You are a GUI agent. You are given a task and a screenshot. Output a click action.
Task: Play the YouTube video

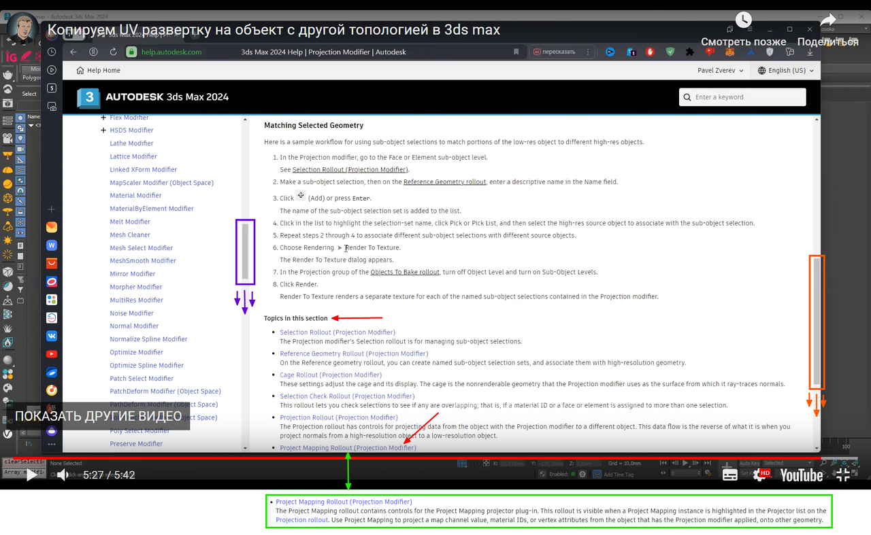[x=31, y=475]
